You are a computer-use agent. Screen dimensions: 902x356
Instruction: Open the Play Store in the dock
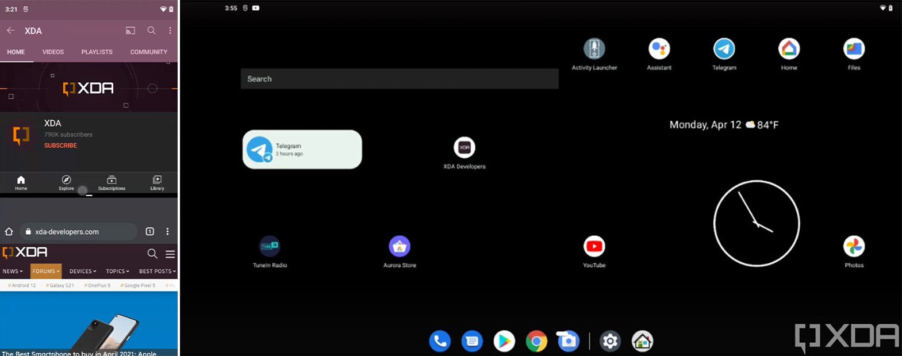tap(504, 342)
